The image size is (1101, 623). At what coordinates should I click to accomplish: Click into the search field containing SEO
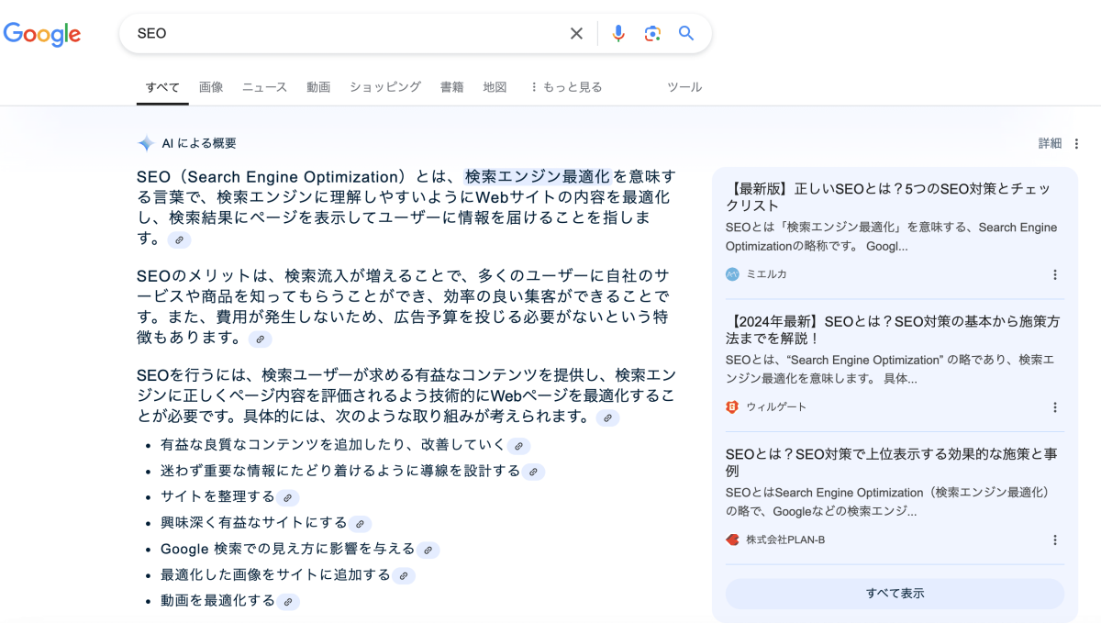(x=349, y=34)
